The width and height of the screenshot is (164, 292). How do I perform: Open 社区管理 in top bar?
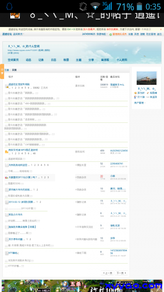click(151, 34)
